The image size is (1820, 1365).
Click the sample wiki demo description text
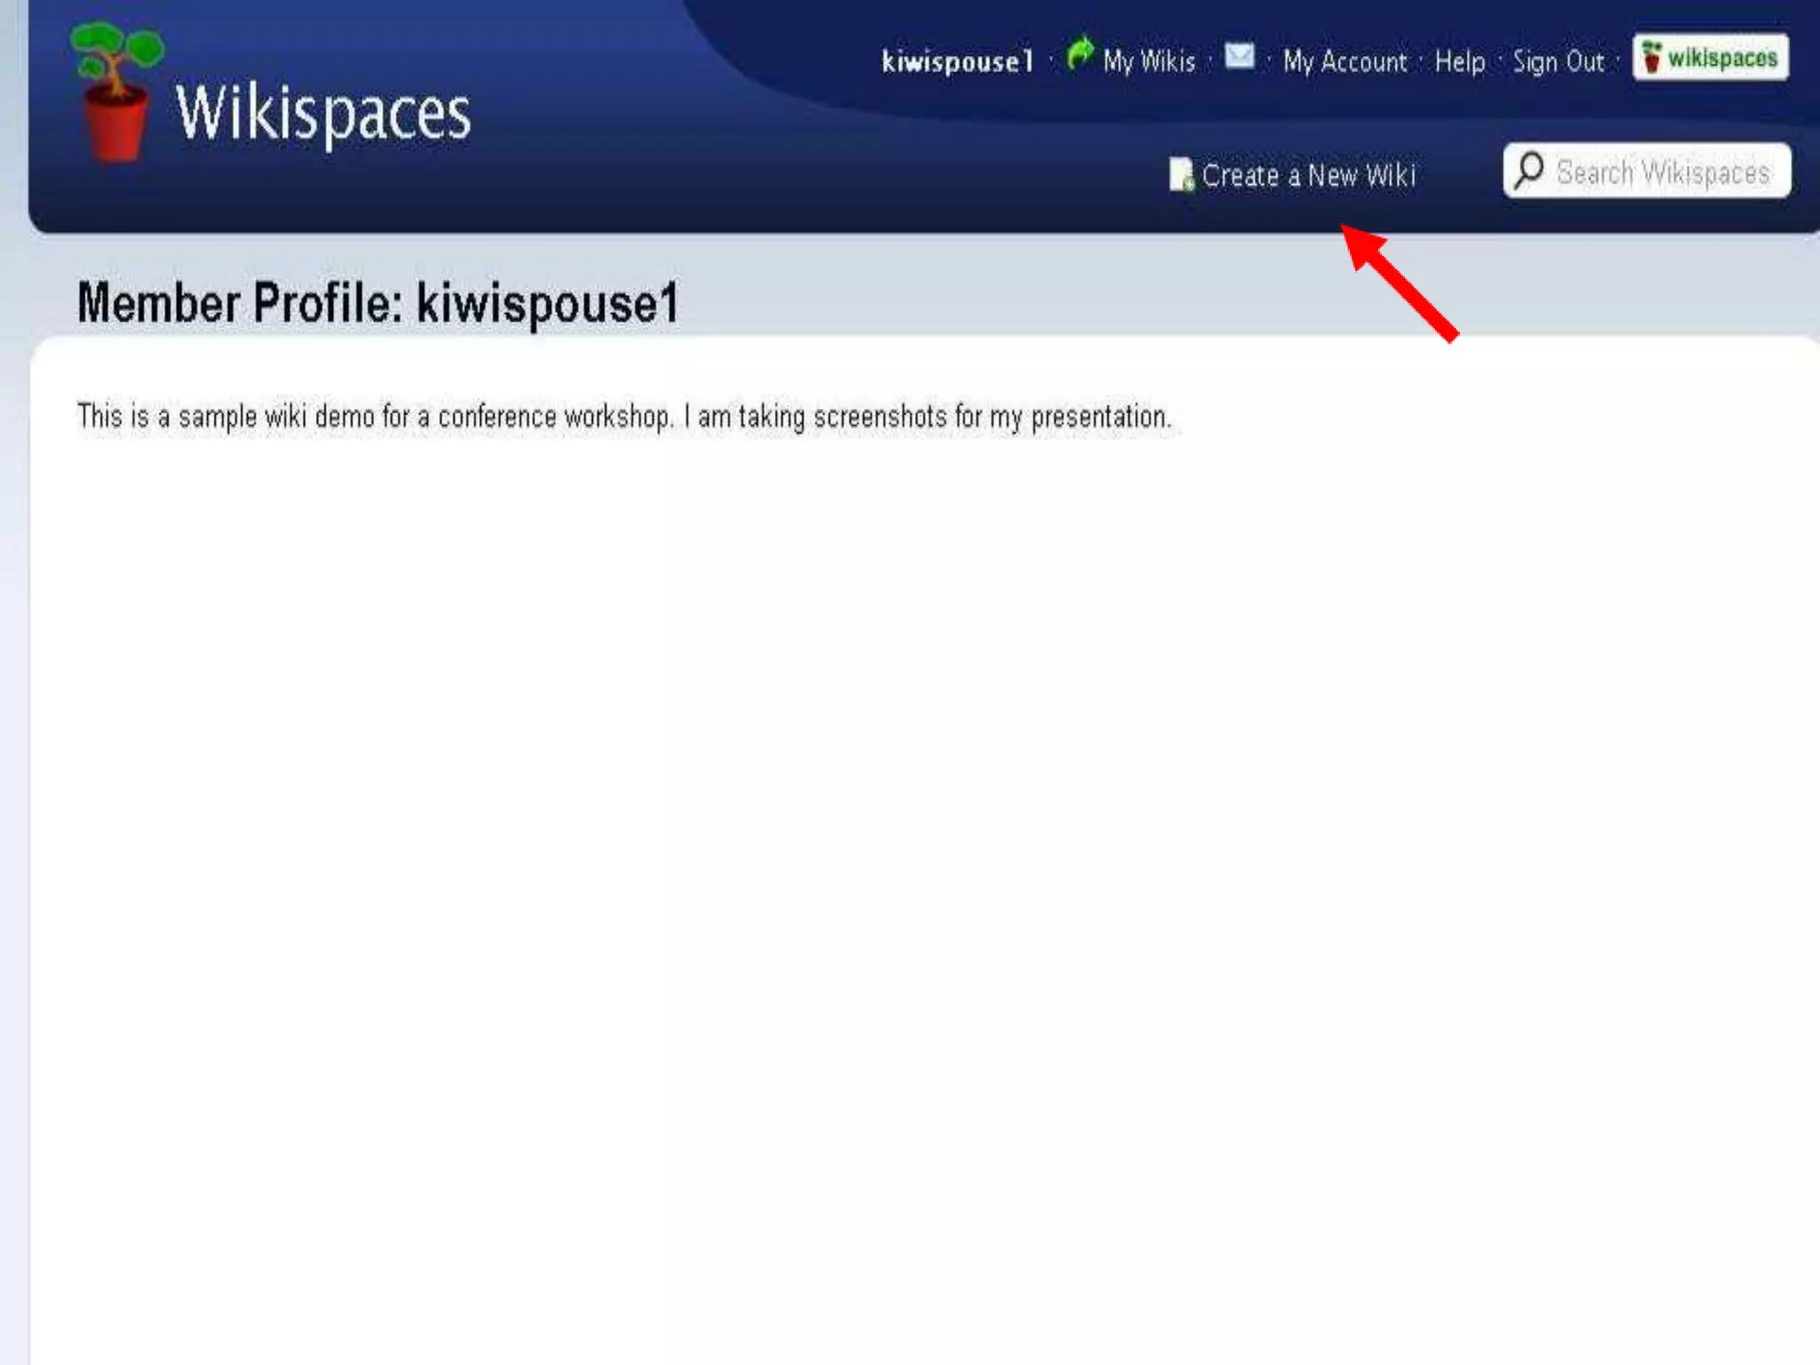pos(624,416)
